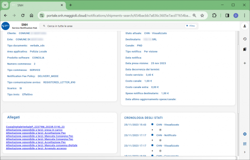Open the 'Avvenuto accesso' attestation link

pyautogui.click(x=36, y=148)
